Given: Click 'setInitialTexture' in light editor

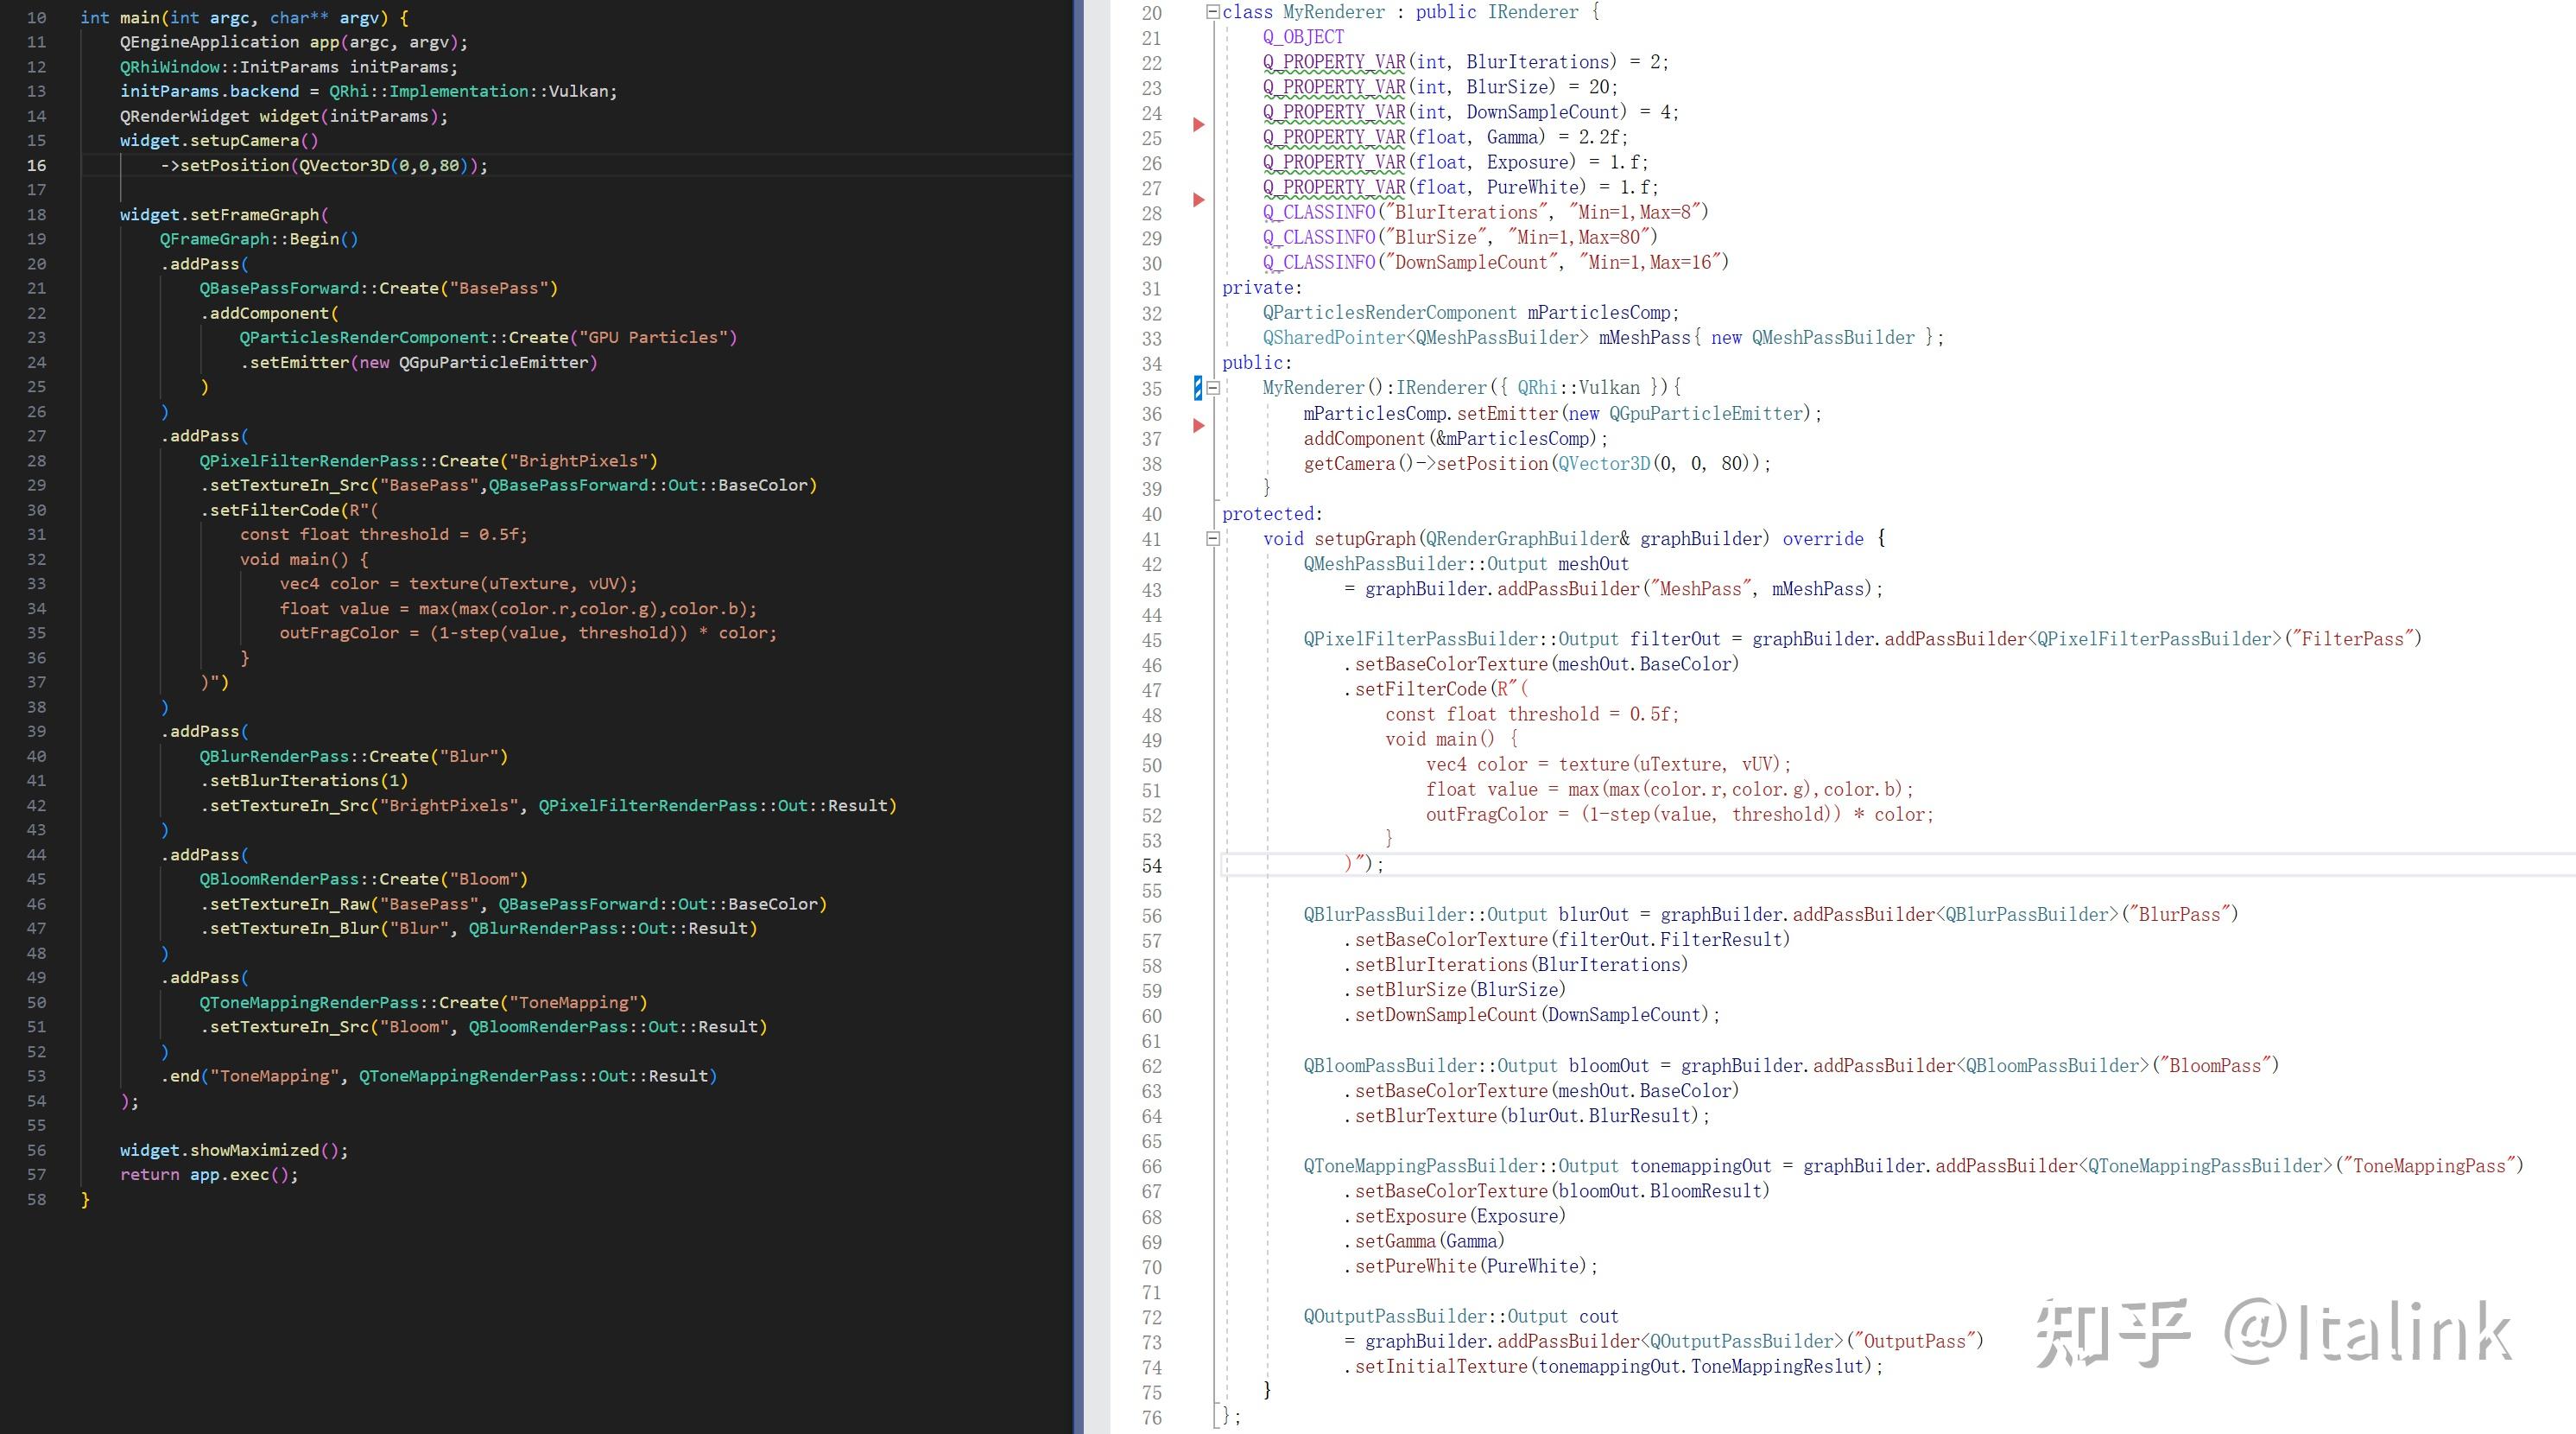Looking at the screenshot, I should [1440, 1367].
